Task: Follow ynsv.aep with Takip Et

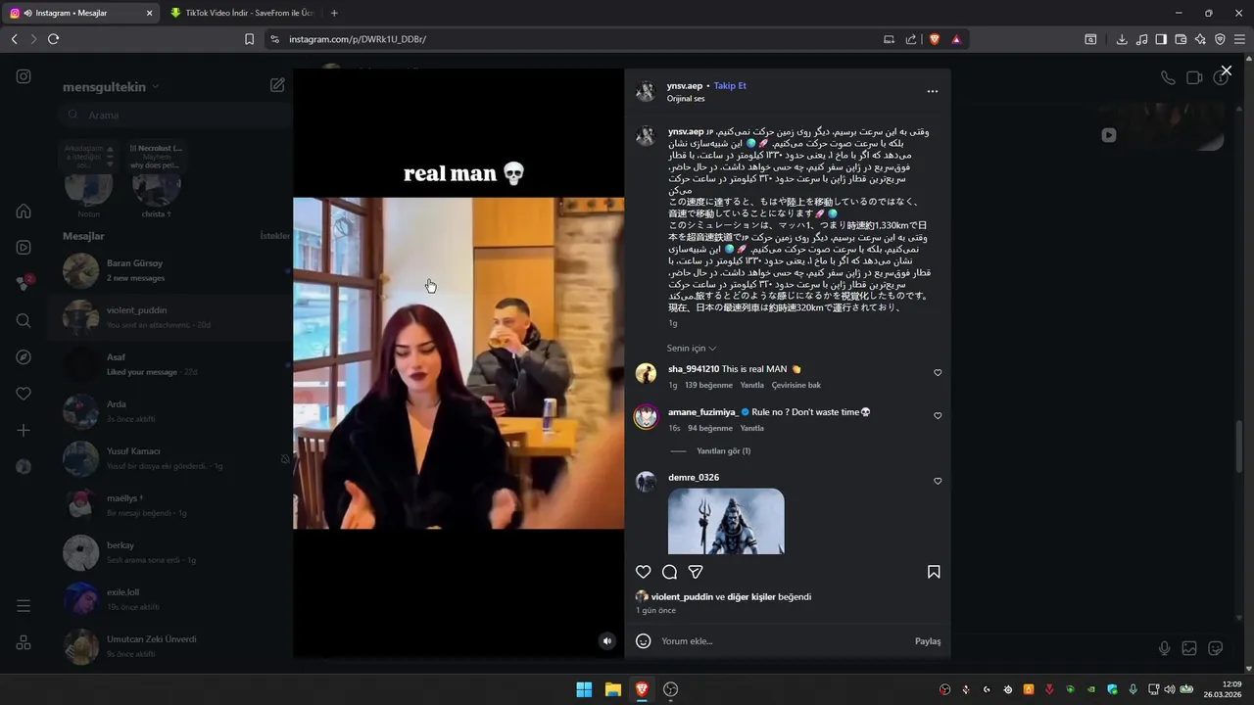Action: click(730, 85)
